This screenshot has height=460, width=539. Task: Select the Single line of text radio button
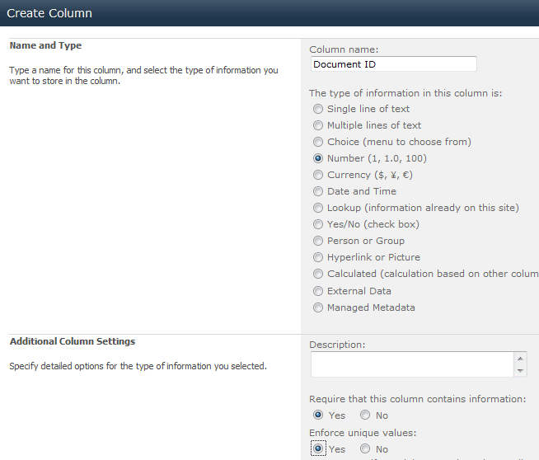click(318, 109)
